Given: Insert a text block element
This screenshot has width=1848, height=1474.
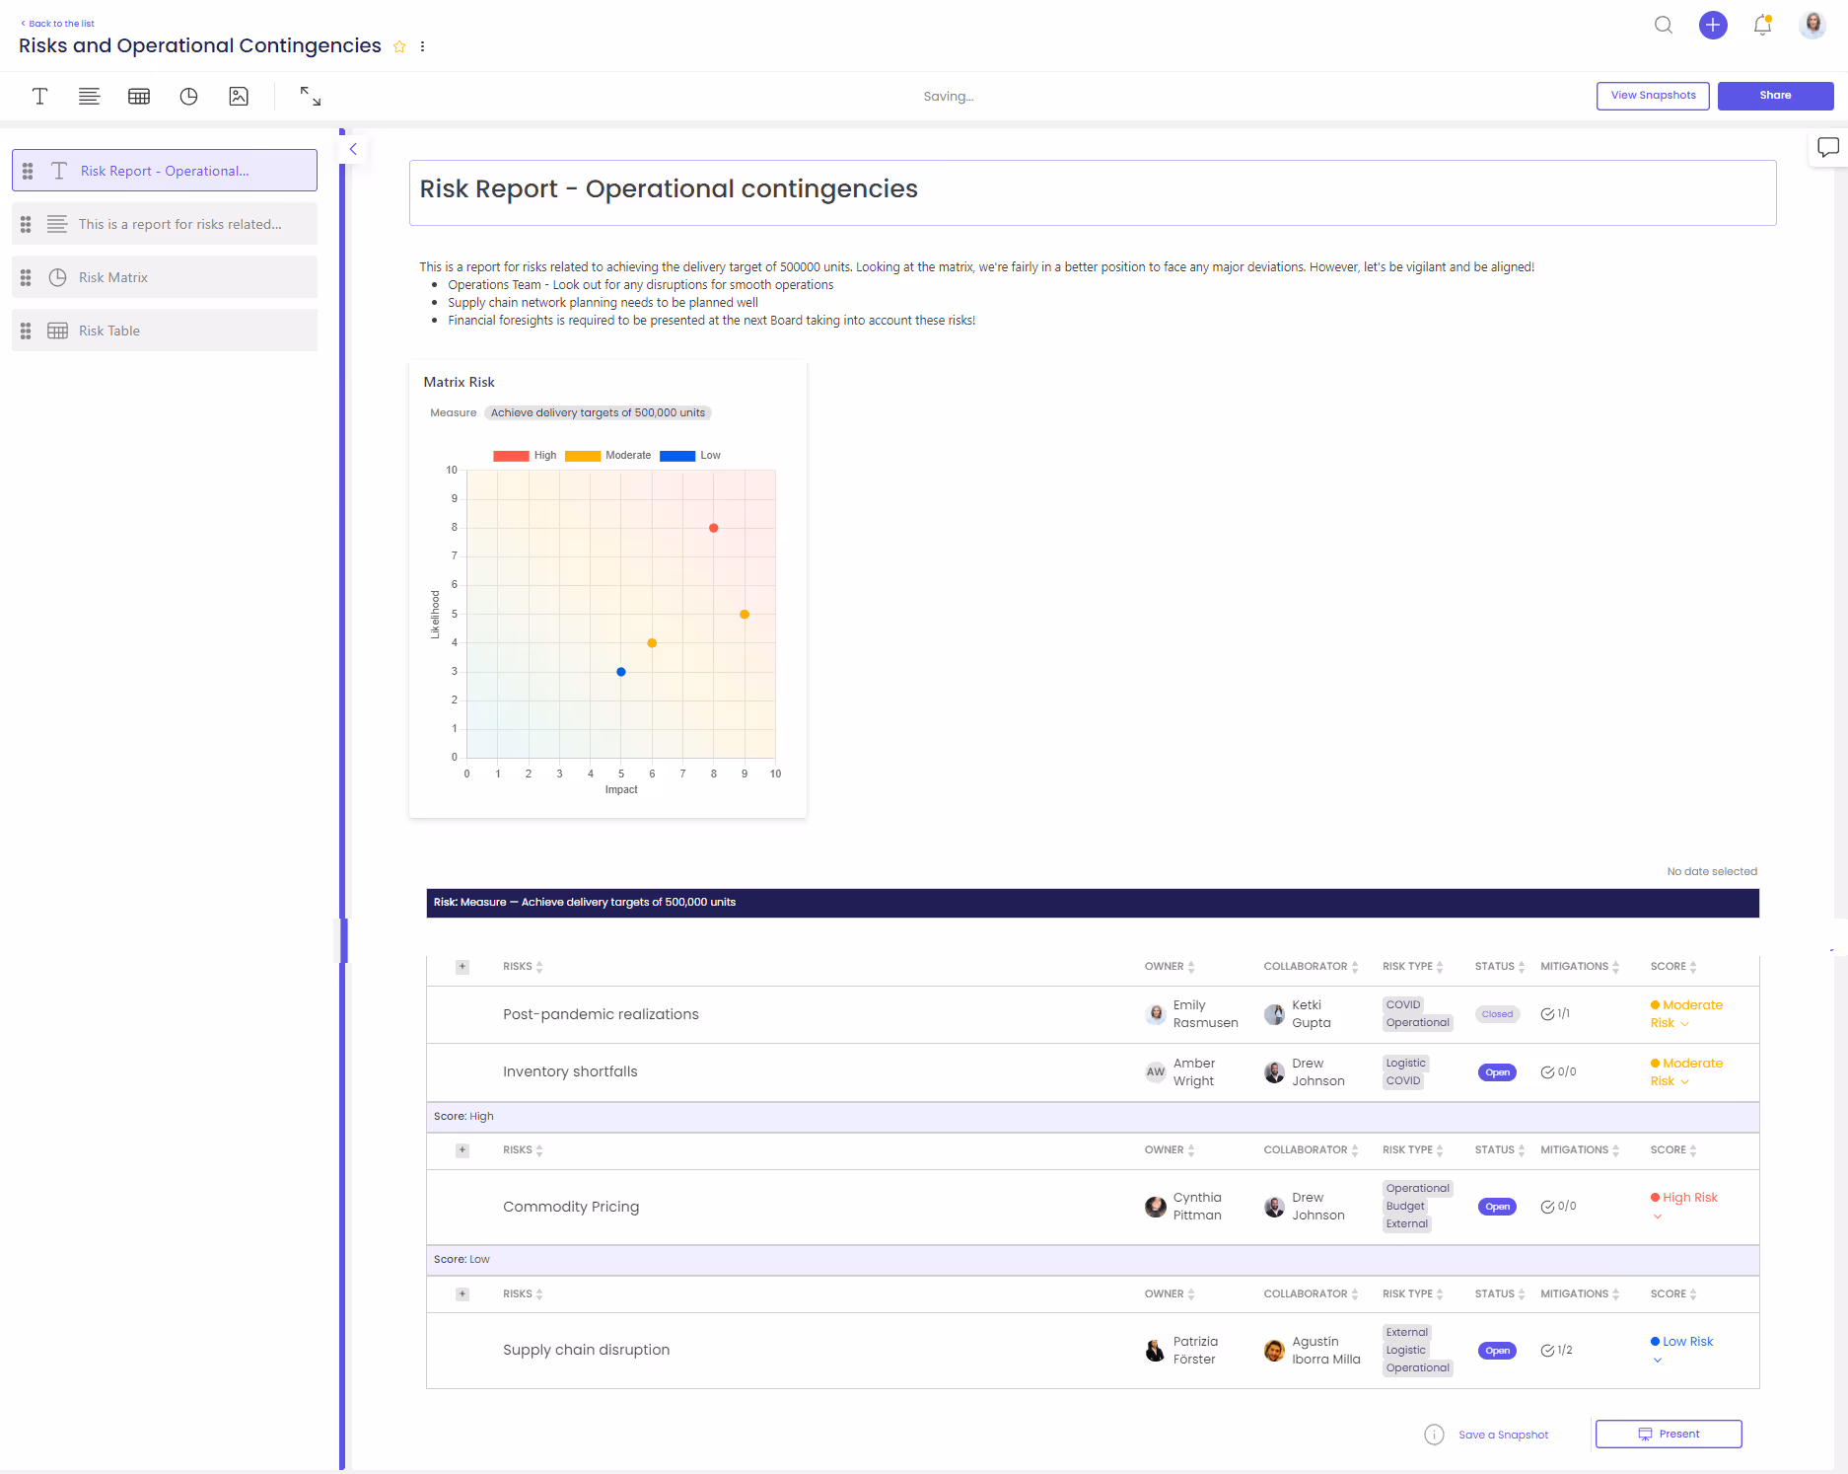Looking at the screenshot, I should (x=89, y=96).
